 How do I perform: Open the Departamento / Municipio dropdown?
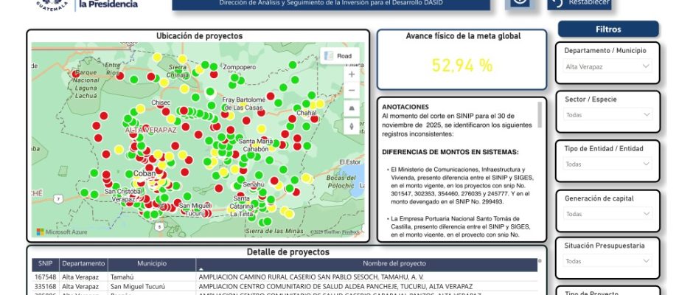pyautogui.click(x=608, y=66)
